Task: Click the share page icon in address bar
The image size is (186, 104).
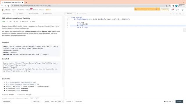Action: click(x=166, y=6)
